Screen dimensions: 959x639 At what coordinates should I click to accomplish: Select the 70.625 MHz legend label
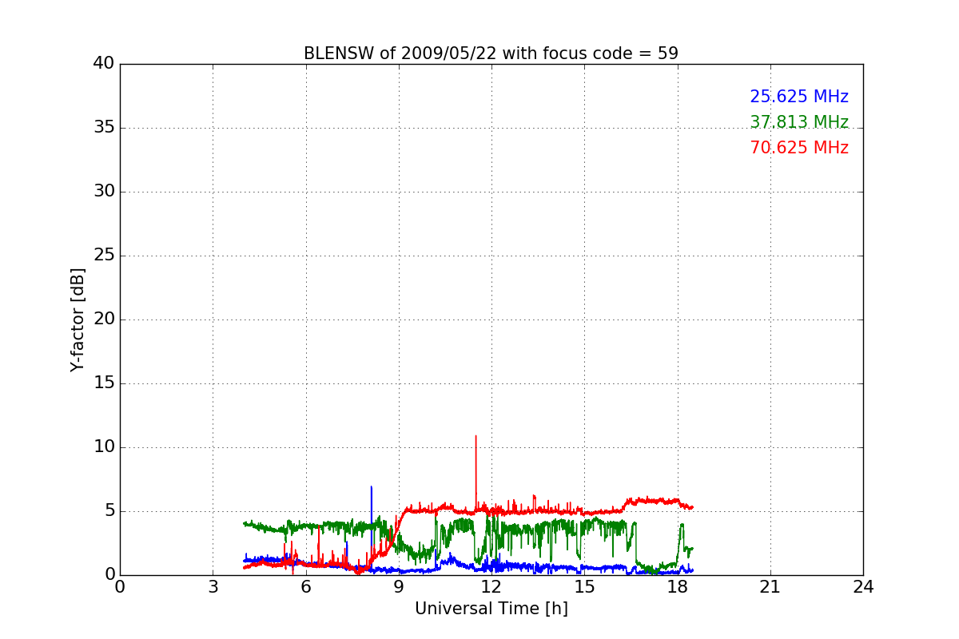[x=799, y=148]
